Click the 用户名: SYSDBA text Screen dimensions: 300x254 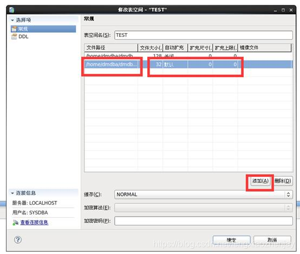pyautogui.click(x=30, y=213)
